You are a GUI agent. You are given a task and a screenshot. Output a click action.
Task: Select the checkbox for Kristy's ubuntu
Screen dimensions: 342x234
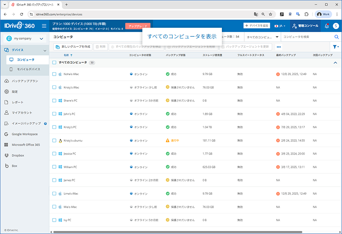pyautogui.click(x=54, y=140)
